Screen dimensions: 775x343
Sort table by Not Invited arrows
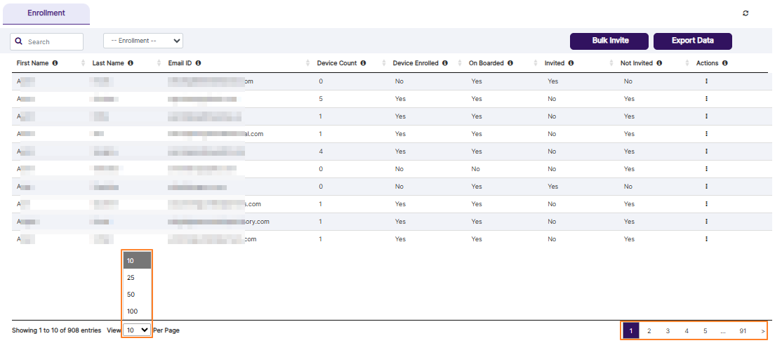coord(687,63)
